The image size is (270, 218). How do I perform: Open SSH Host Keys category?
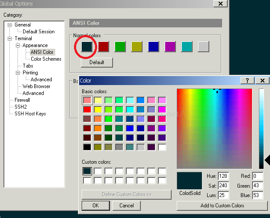30,114
